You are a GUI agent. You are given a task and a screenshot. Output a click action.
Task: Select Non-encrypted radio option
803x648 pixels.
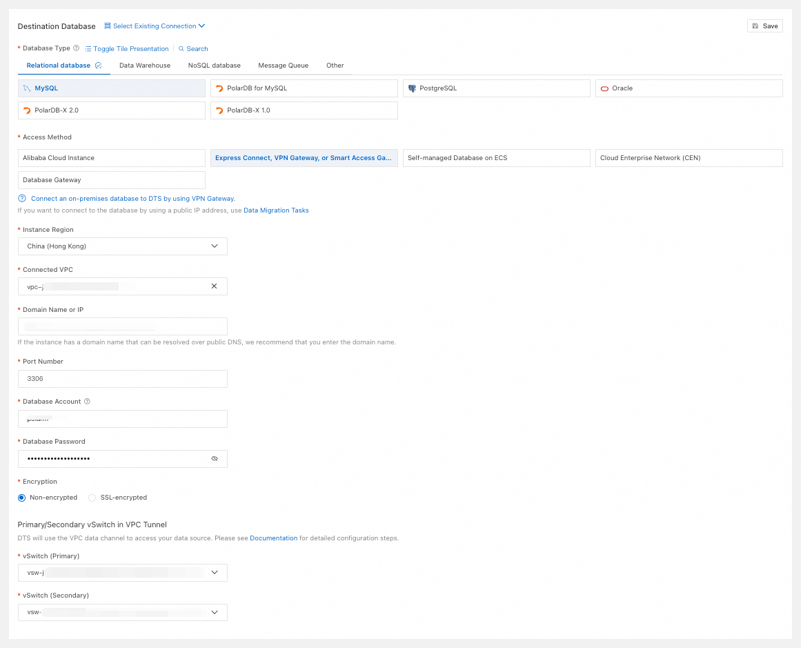(x=22, y=498)
